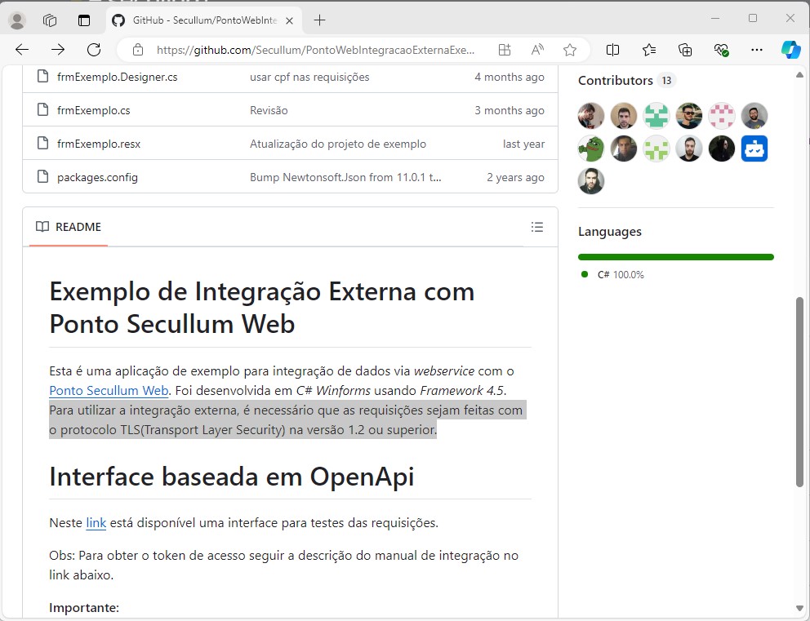View the last contributor avatar in third row

pos(591,181)
